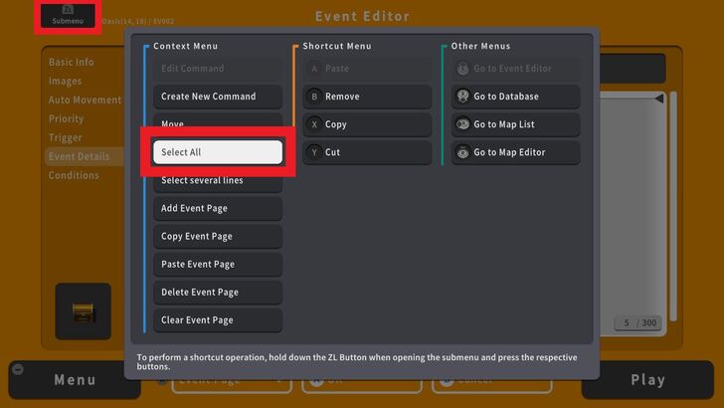Click Paste Event Page
The width and height of the screenshot is (724, 408).
tap(218, 265)
